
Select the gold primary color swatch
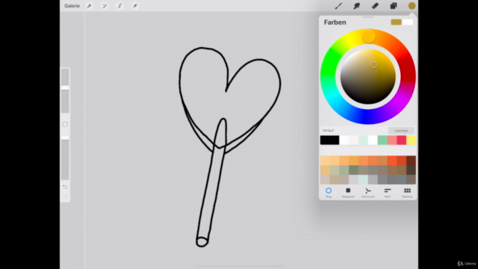click(397, 22)
